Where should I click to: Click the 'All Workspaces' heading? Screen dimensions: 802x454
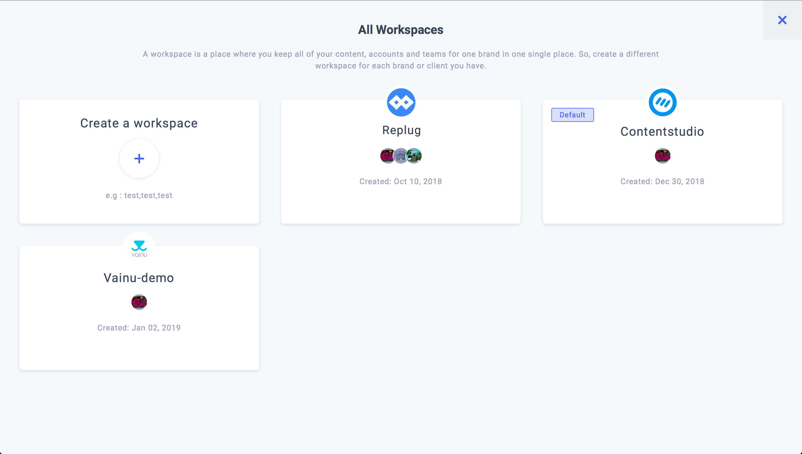[x=401, y=30]
